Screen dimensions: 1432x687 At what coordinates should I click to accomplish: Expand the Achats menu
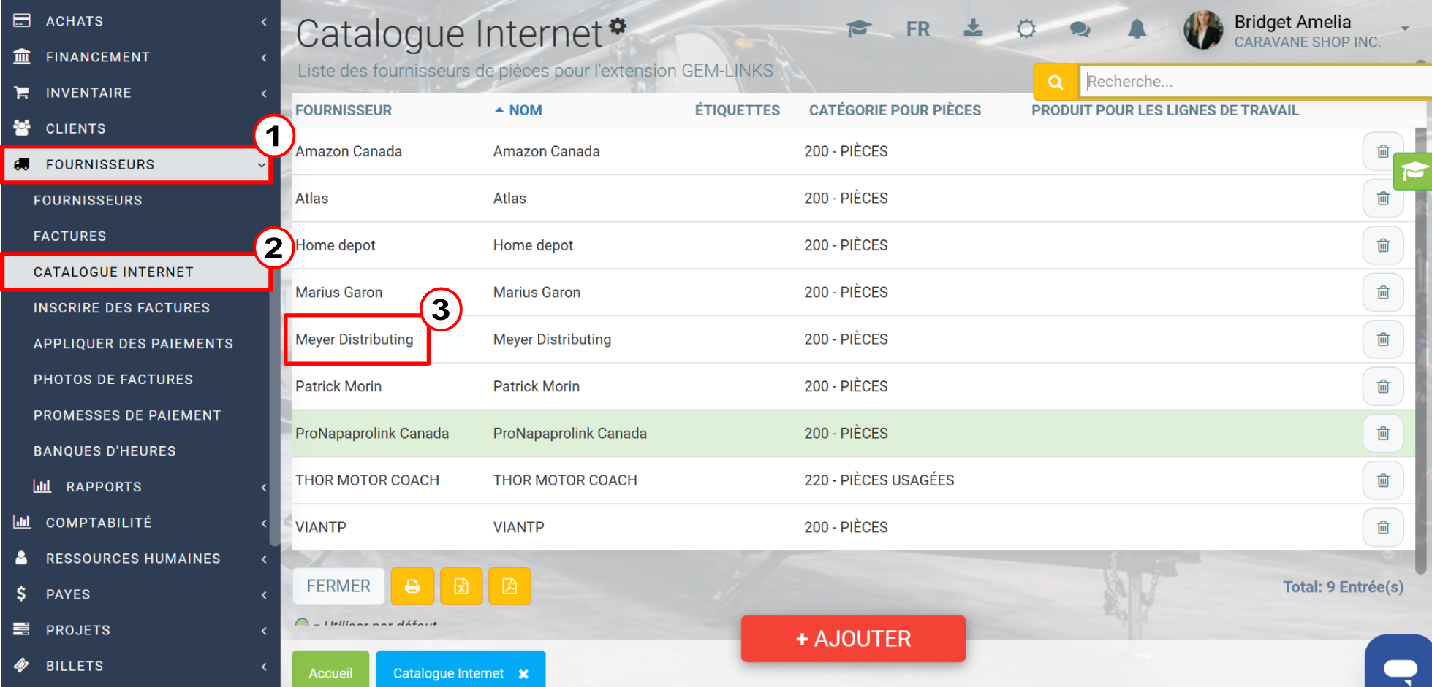[x=140, y=21]
